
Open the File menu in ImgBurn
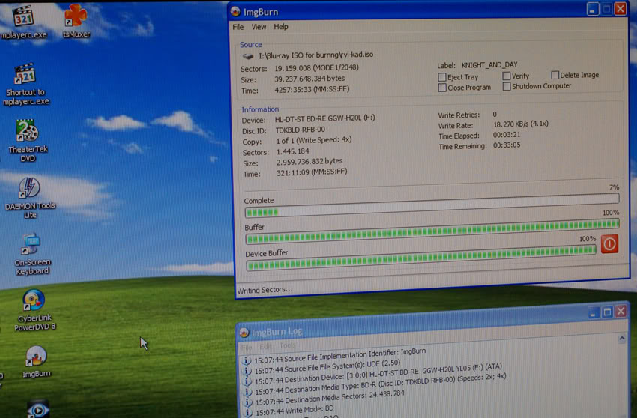pos(238,27)
